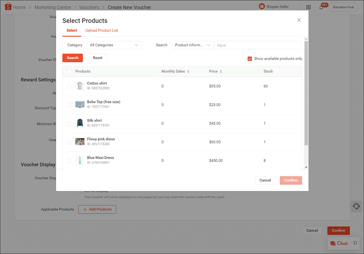The width and height of the screenshot is (364, 254).
Task: Click the Cotton shirt product thumbnail
Action: pyautogui.click(x=80, y=86)
